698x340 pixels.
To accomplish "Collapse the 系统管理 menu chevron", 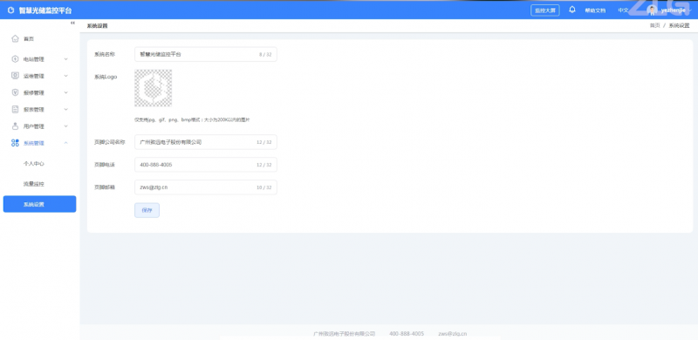I will pos(66,143).
